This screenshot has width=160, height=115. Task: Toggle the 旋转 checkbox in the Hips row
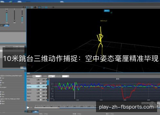[x=46, y=80]
